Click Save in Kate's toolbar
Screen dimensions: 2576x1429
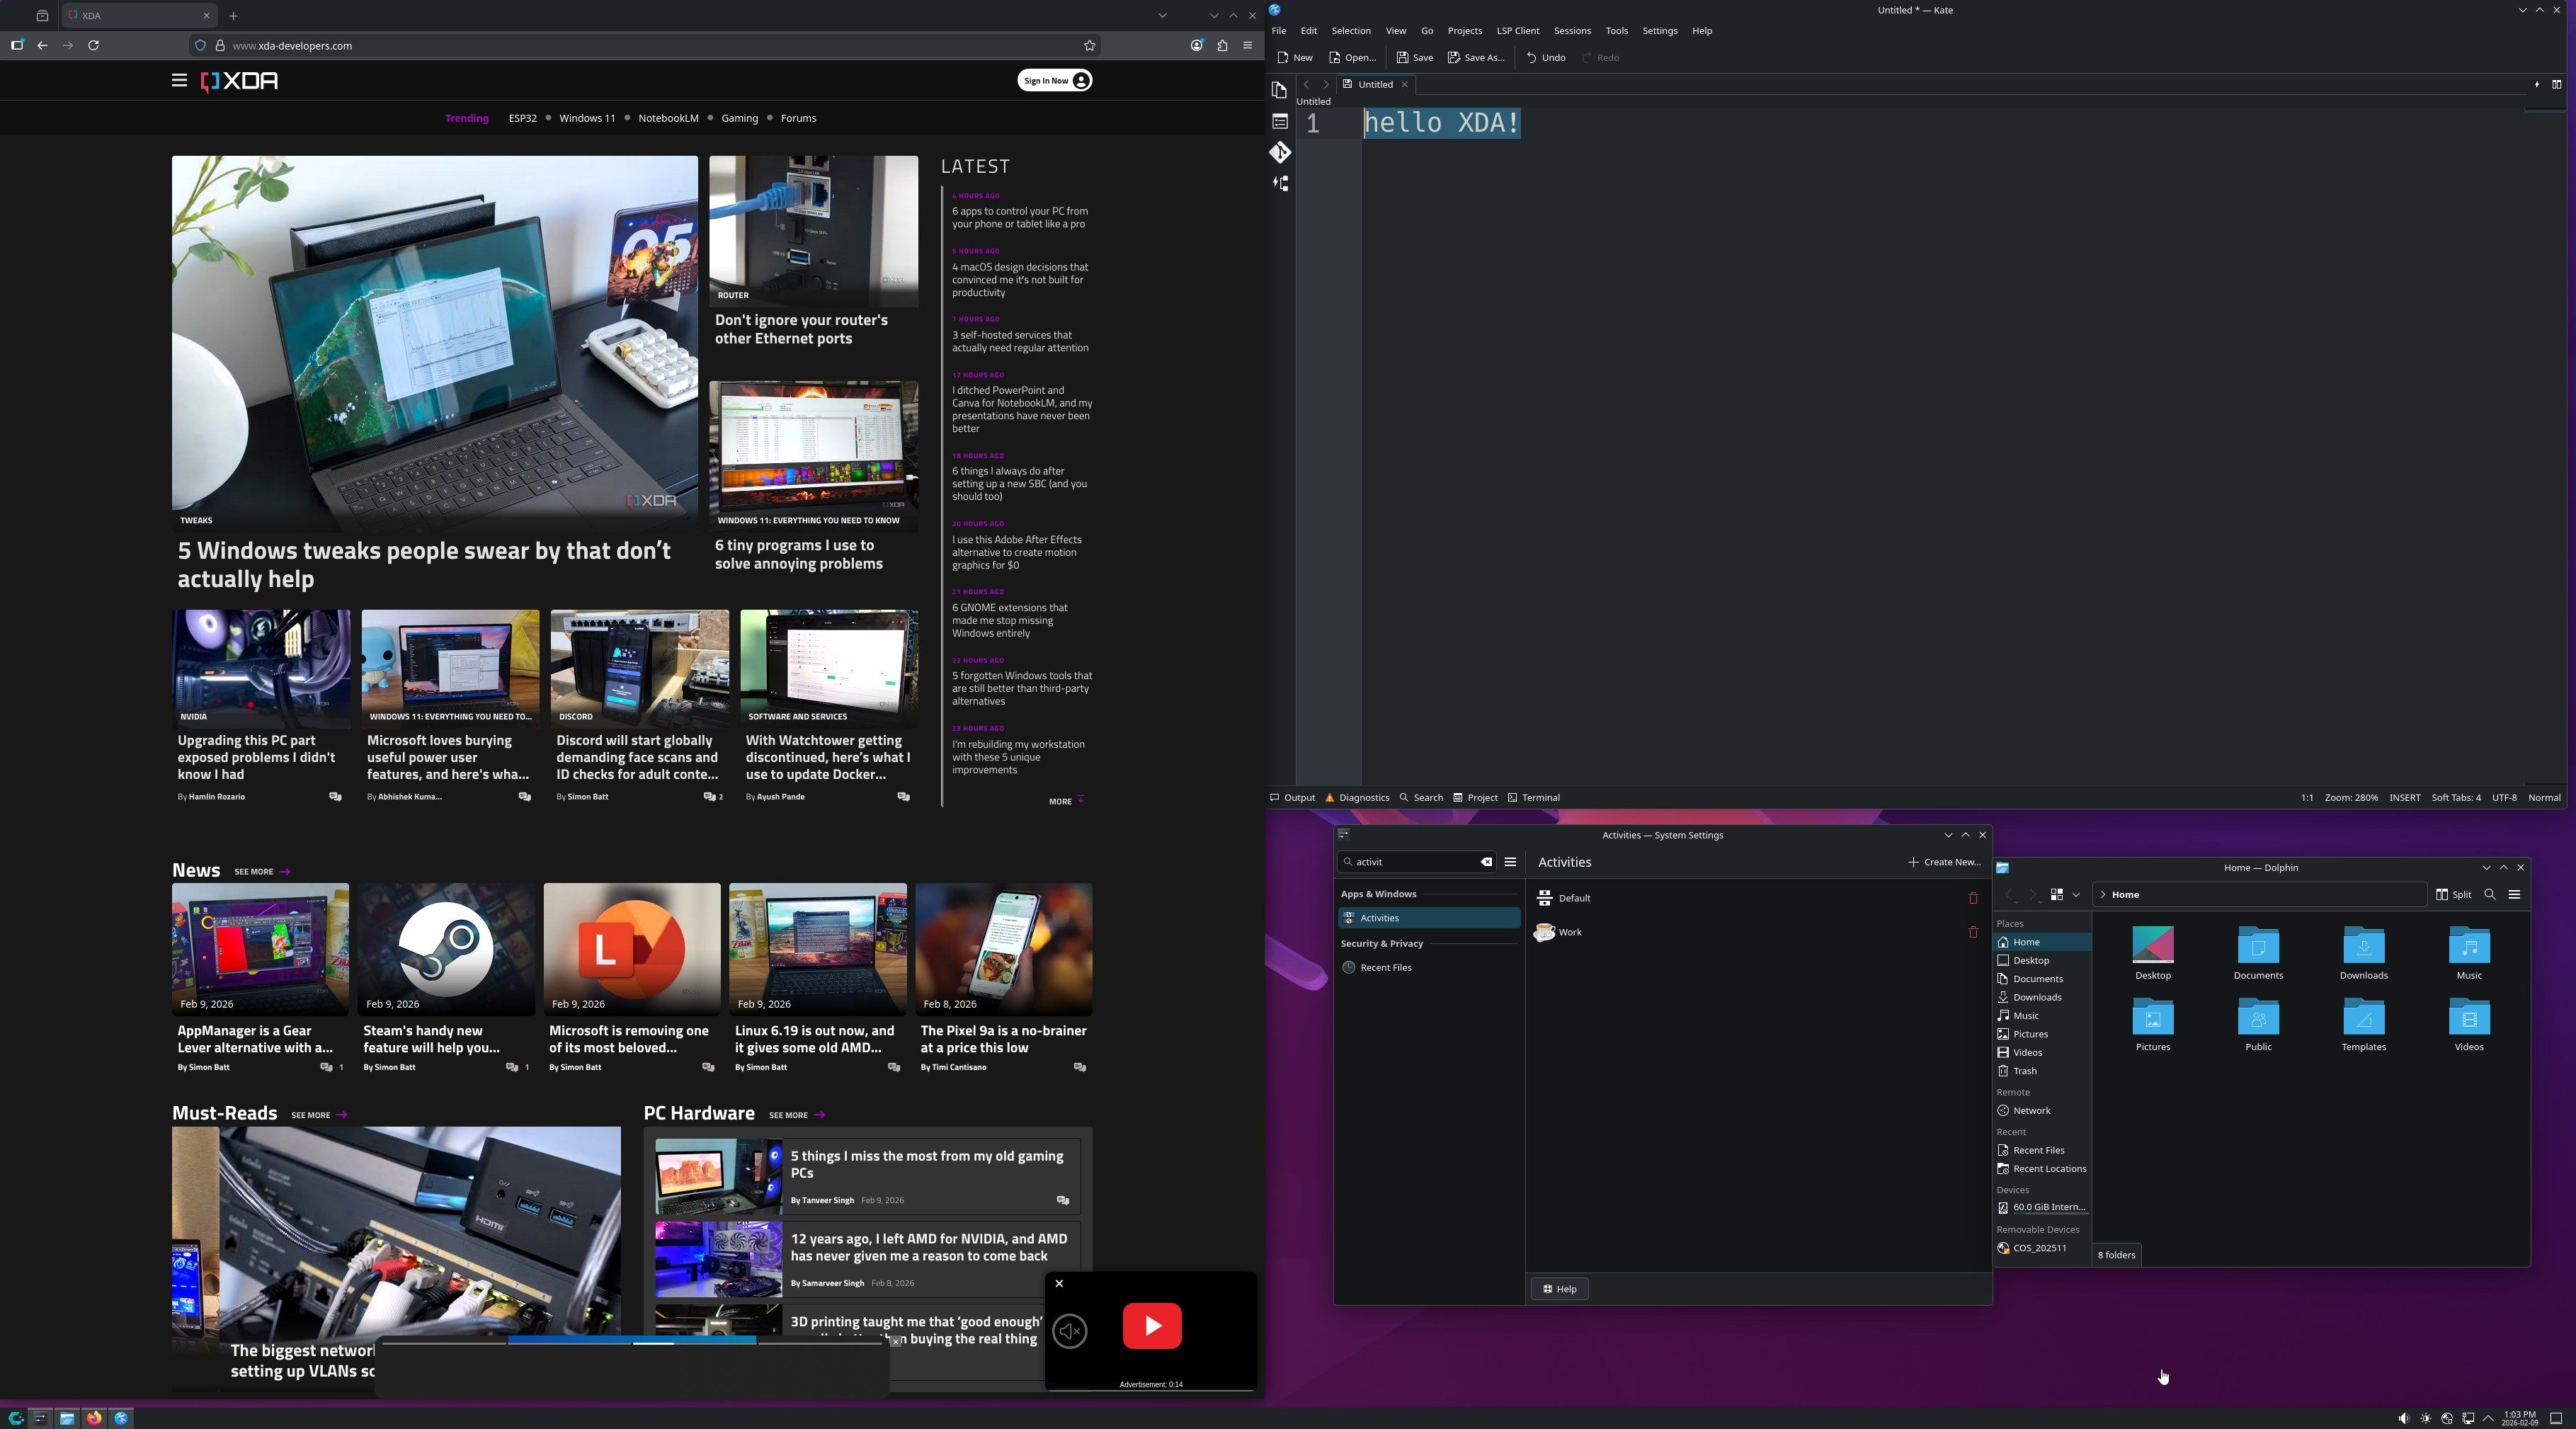(1415, 57)
